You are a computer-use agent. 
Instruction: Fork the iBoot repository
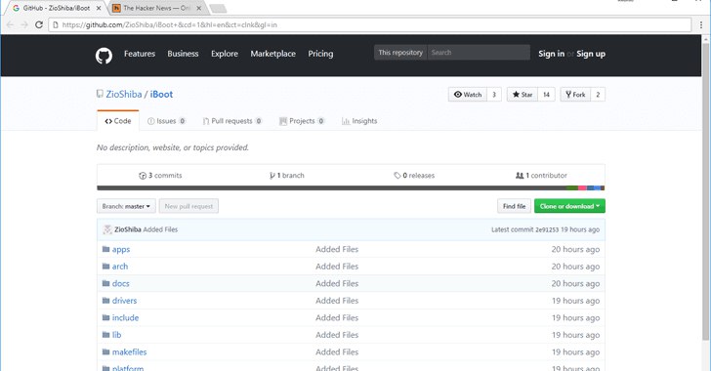[x=575, y=95]
